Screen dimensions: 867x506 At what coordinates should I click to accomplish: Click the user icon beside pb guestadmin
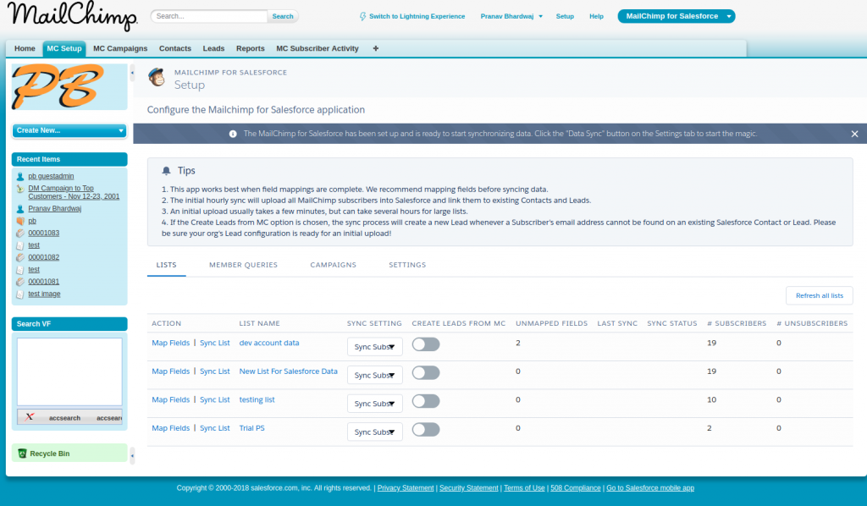click(20, 177)
